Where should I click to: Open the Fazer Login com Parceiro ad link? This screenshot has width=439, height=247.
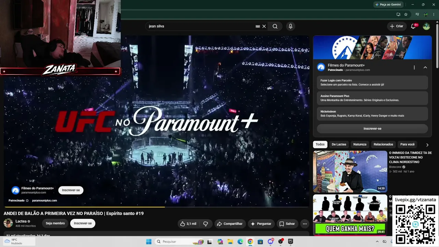coord(372,82)
